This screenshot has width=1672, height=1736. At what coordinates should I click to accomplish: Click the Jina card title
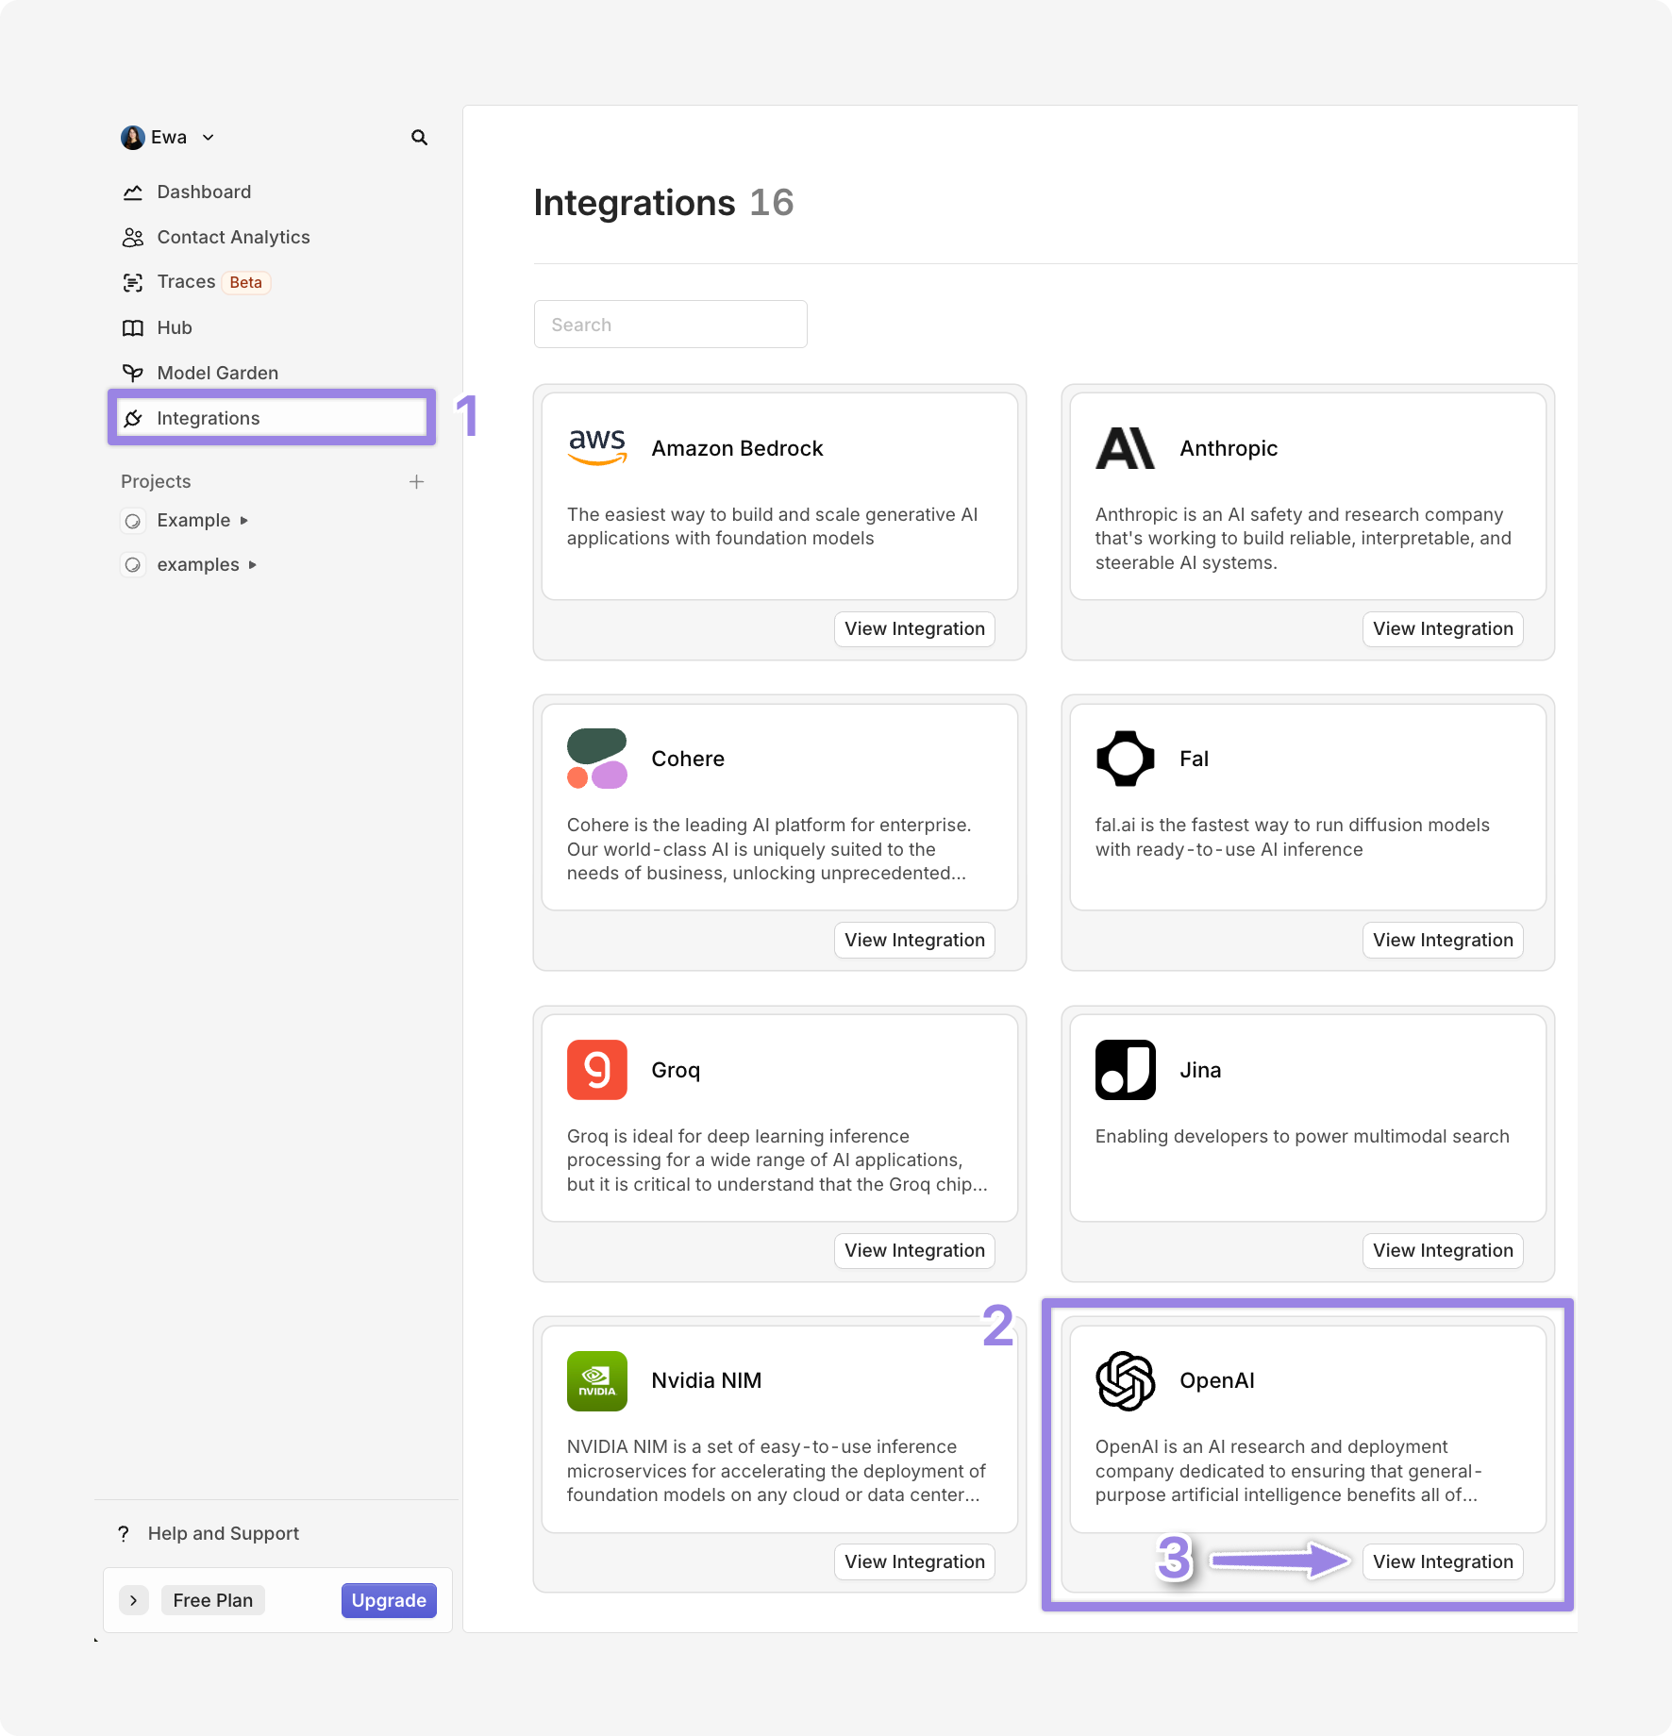tap(1200, 1071)
